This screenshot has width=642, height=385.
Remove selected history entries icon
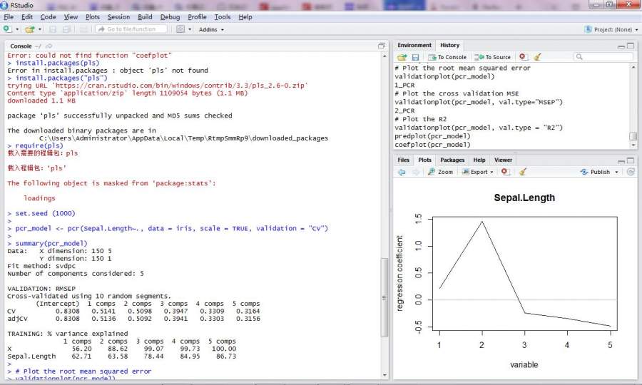(522, 57)
